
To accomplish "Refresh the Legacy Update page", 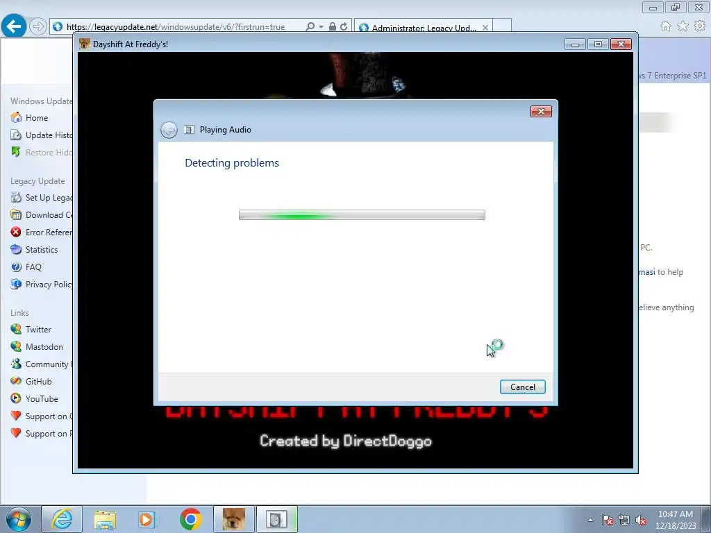I will (x=344, y=27).
